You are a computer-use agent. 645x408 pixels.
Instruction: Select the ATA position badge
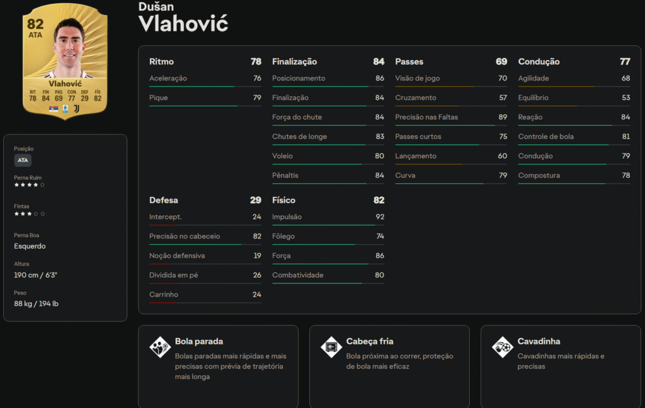pos(23,161)
